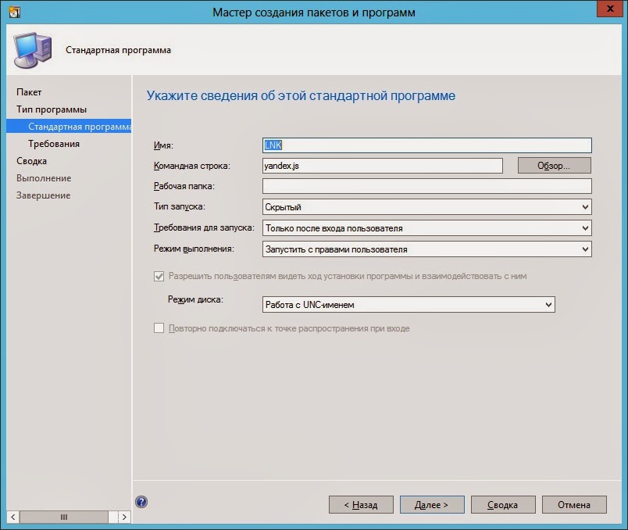
Task: Expand the Требования для запуска dropdown
Action: (x=427, y=228)
